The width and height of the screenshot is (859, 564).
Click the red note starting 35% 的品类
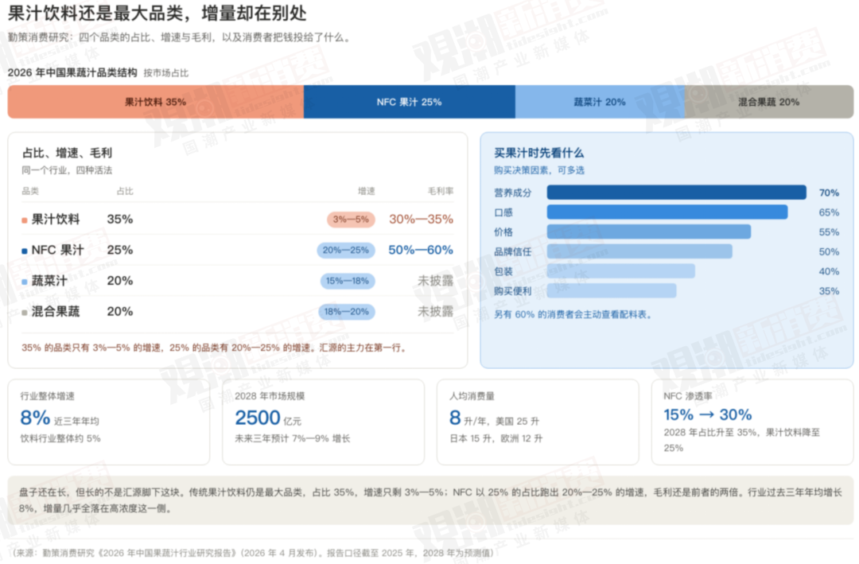pyautogui.click(x=216, y=348)
